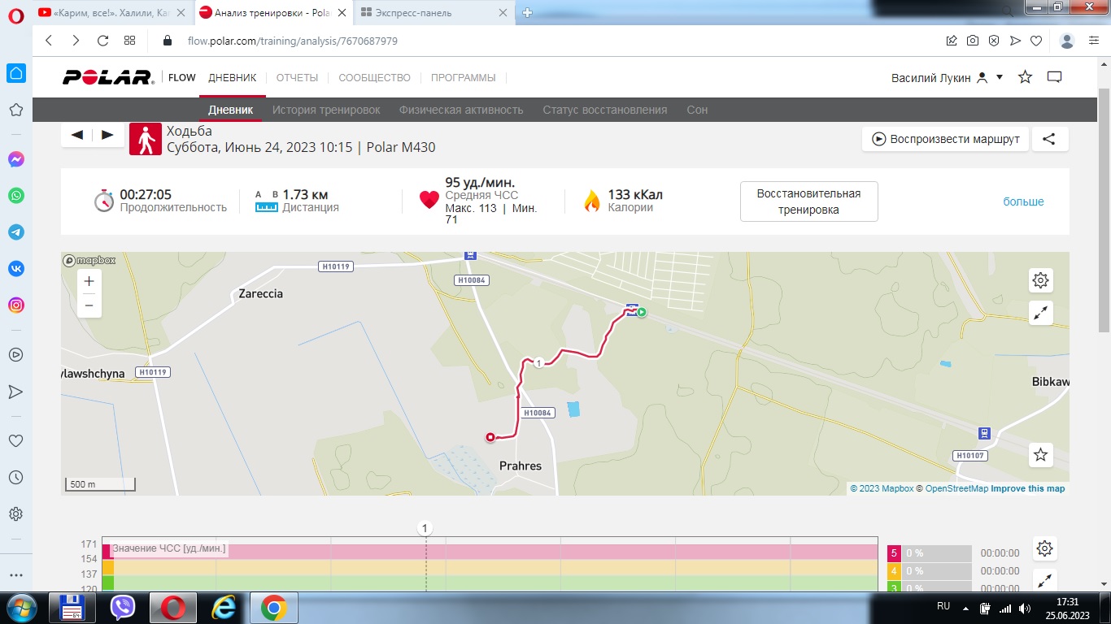Open Telegram in Opera sidebar

coord(15,232)
